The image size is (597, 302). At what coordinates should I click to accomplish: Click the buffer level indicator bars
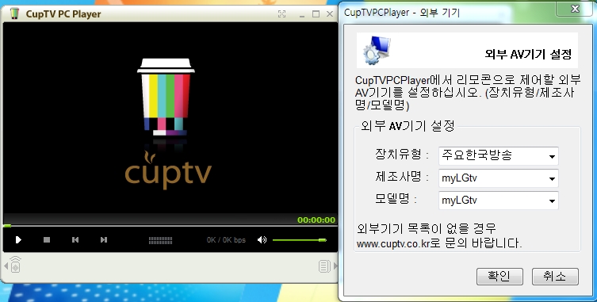[160, 240]
